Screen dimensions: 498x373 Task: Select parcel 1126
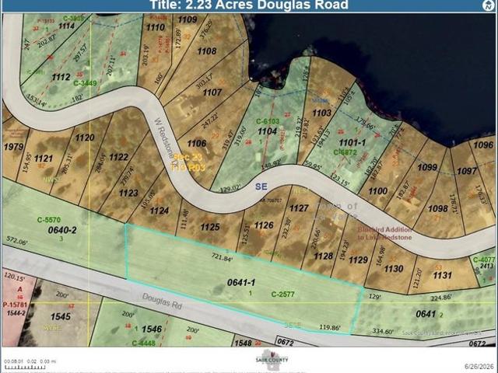point(264,225)
